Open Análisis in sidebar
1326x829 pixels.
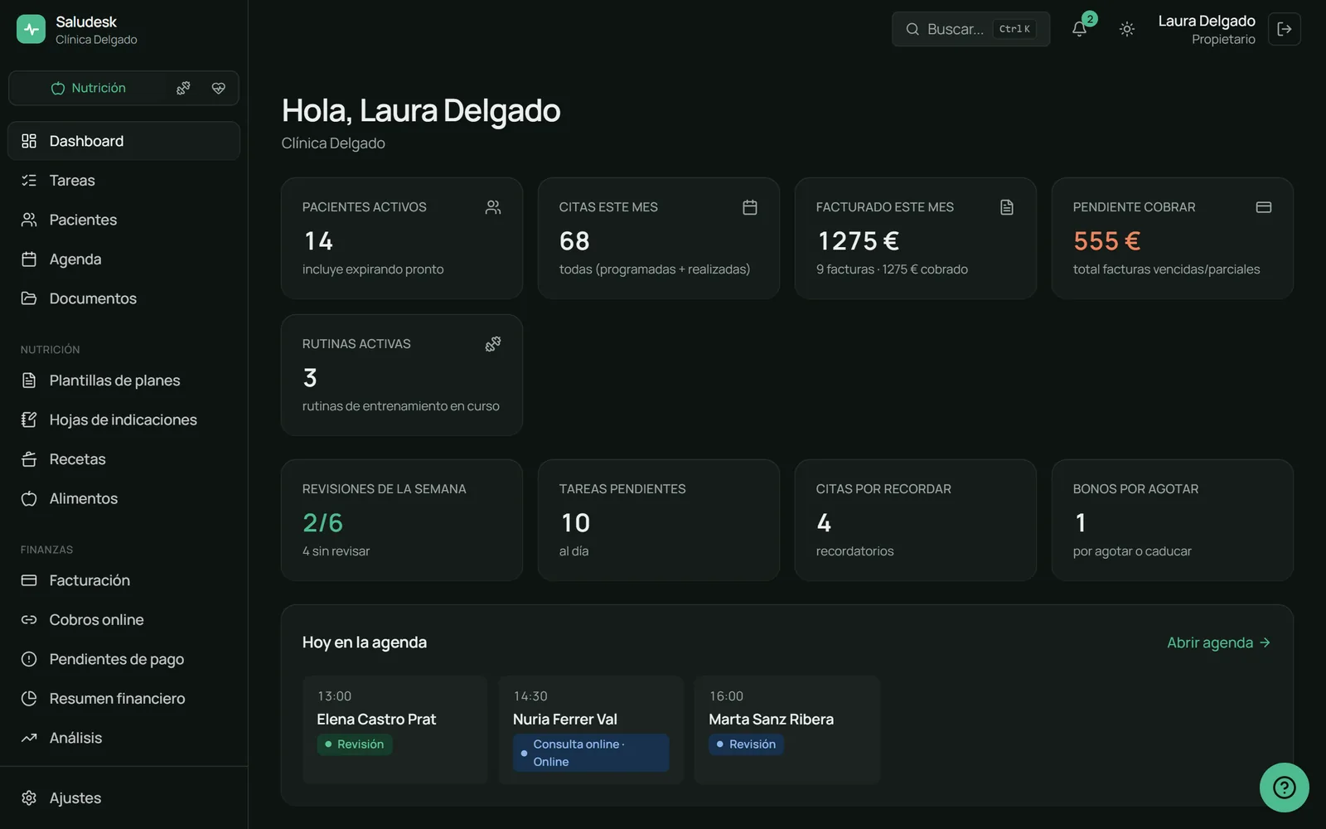click(123, 738)
